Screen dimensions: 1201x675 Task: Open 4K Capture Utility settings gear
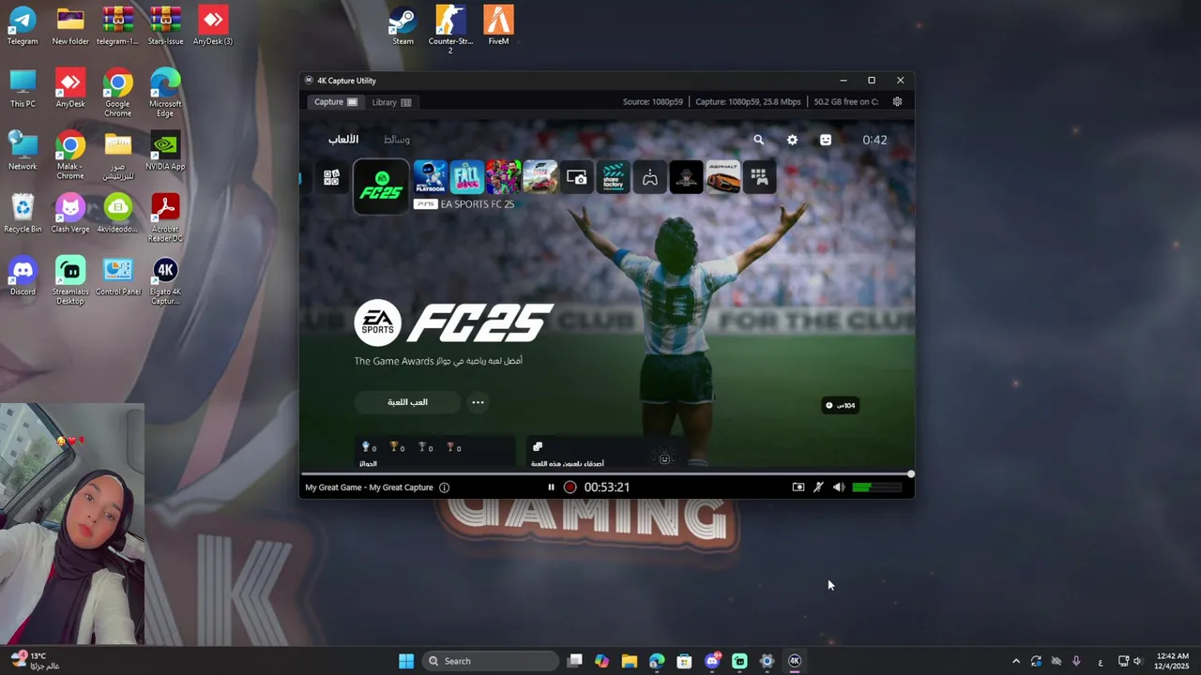pyautogui.click(x=897, y=102)
